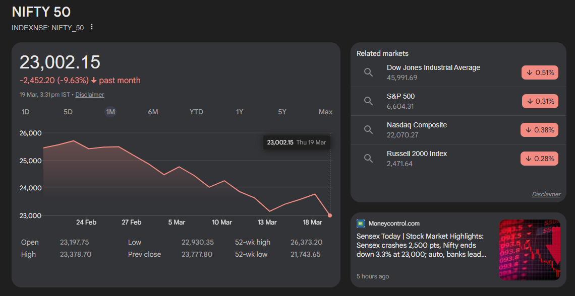Open the Sensex Today news headline
This screenshot has height=296, width=575.
[421, 245]
